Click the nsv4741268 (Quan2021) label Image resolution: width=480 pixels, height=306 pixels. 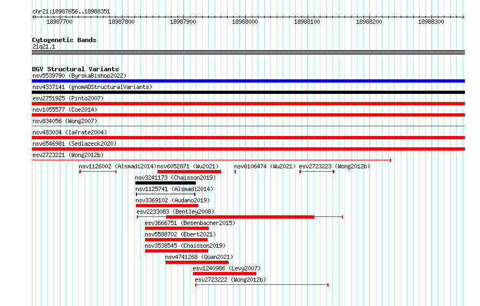click(200, 257)
